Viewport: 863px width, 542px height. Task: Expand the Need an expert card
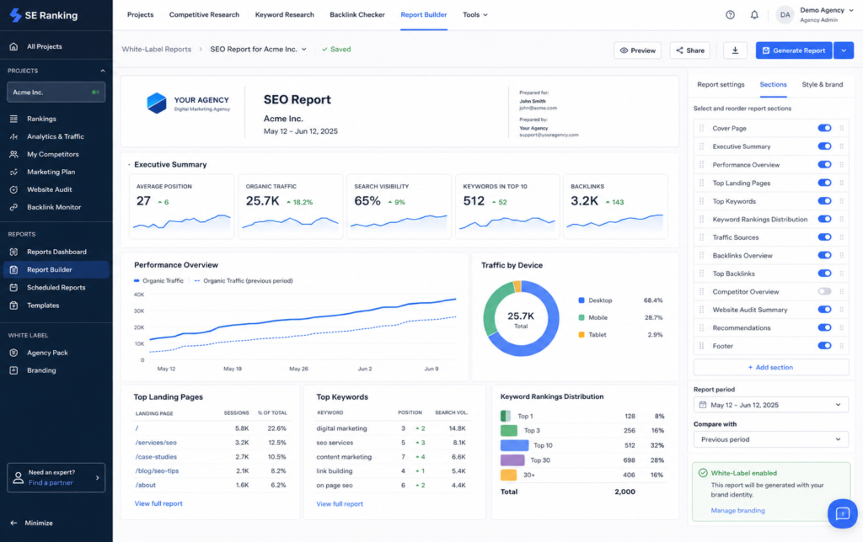[x=56, y=477]
